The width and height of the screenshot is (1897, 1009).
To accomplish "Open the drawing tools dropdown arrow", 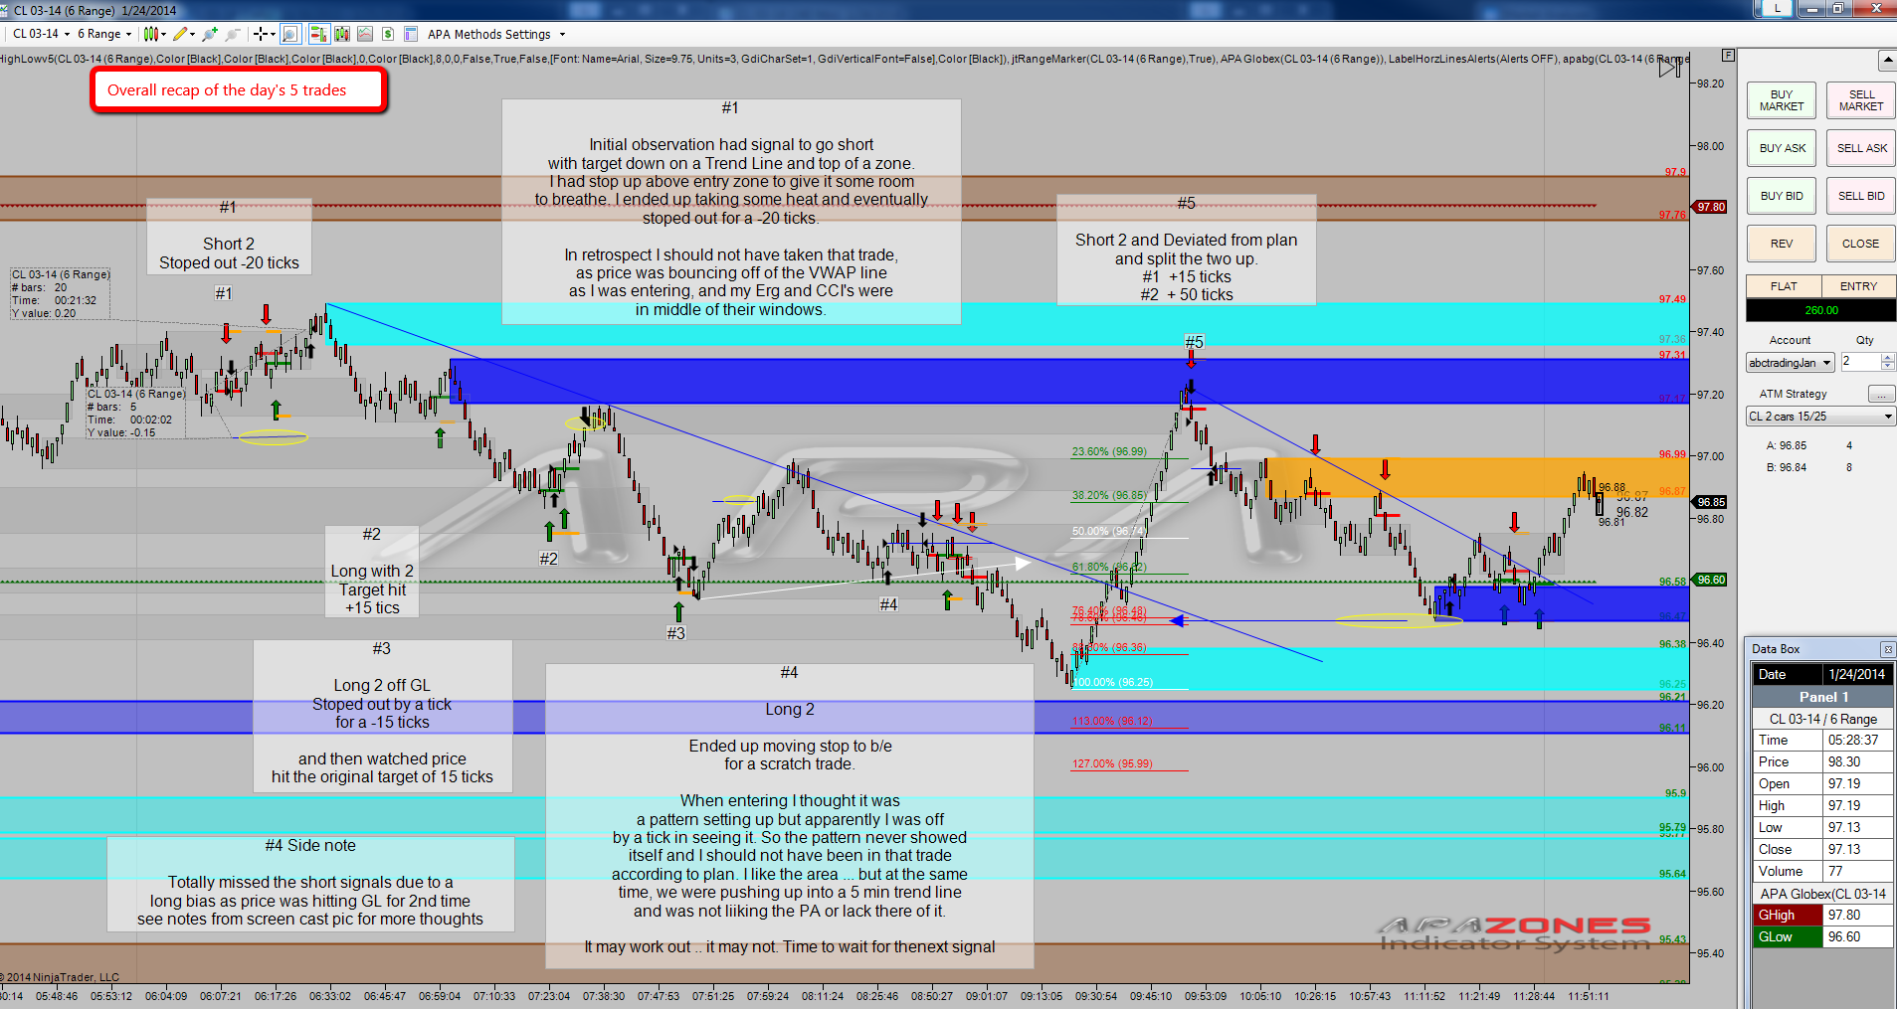I will 192,34.
